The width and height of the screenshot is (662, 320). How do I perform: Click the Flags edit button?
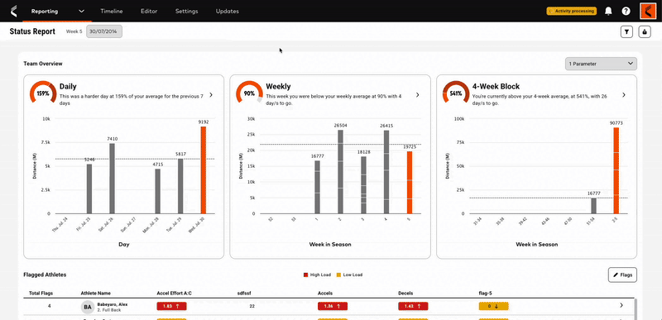tap(622, 275)
